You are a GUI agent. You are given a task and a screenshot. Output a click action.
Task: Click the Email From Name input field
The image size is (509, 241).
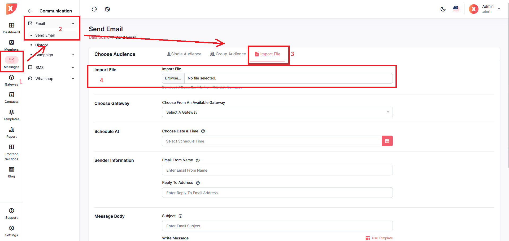[x=277, y=170]
